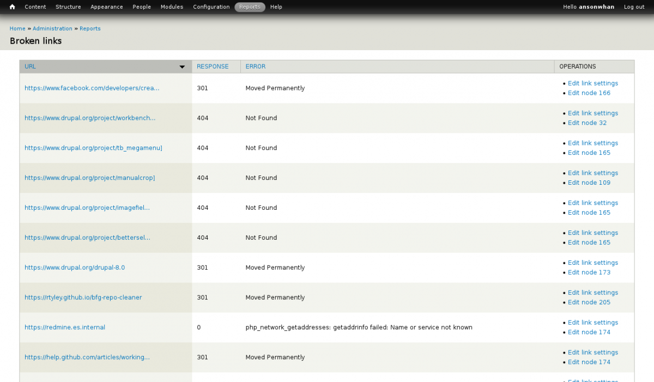Go to Home breadcrumb
Screen dimensions: 654x382
pyautogui.click(x=17, y=28)
